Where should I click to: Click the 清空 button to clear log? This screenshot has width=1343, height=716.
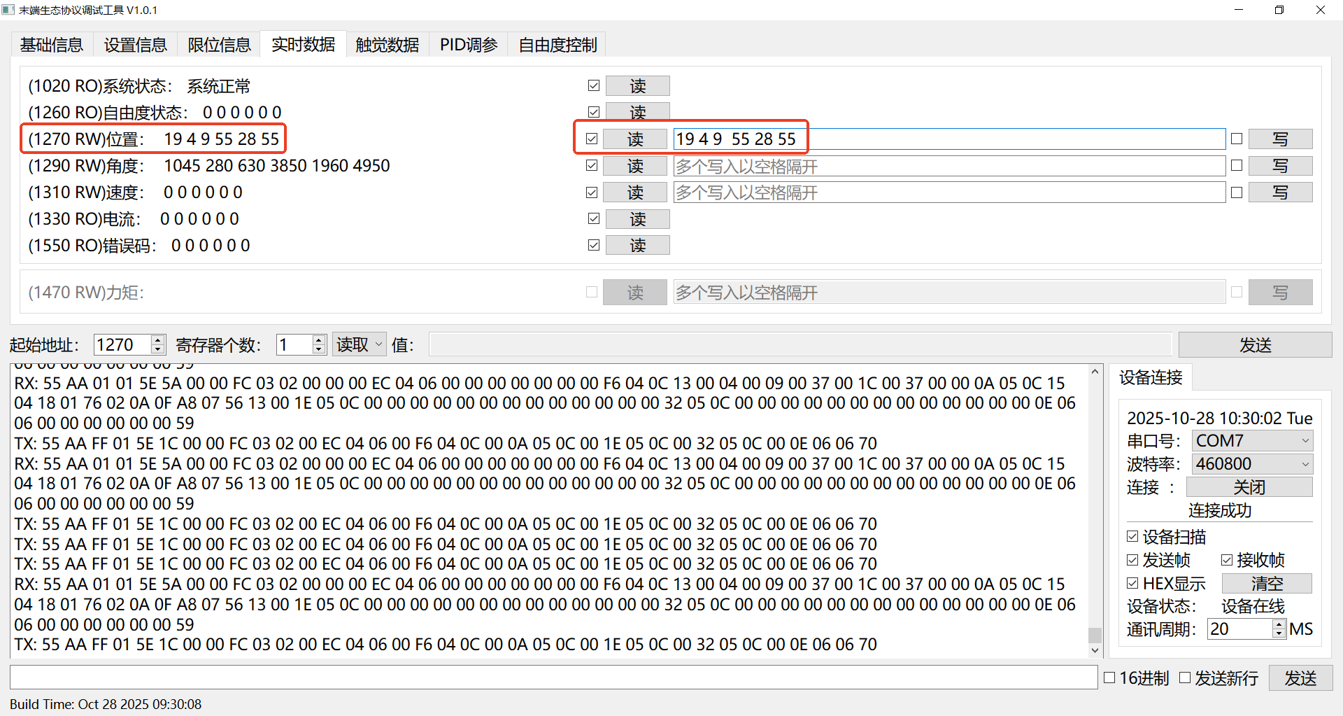tap(1266, 583)
